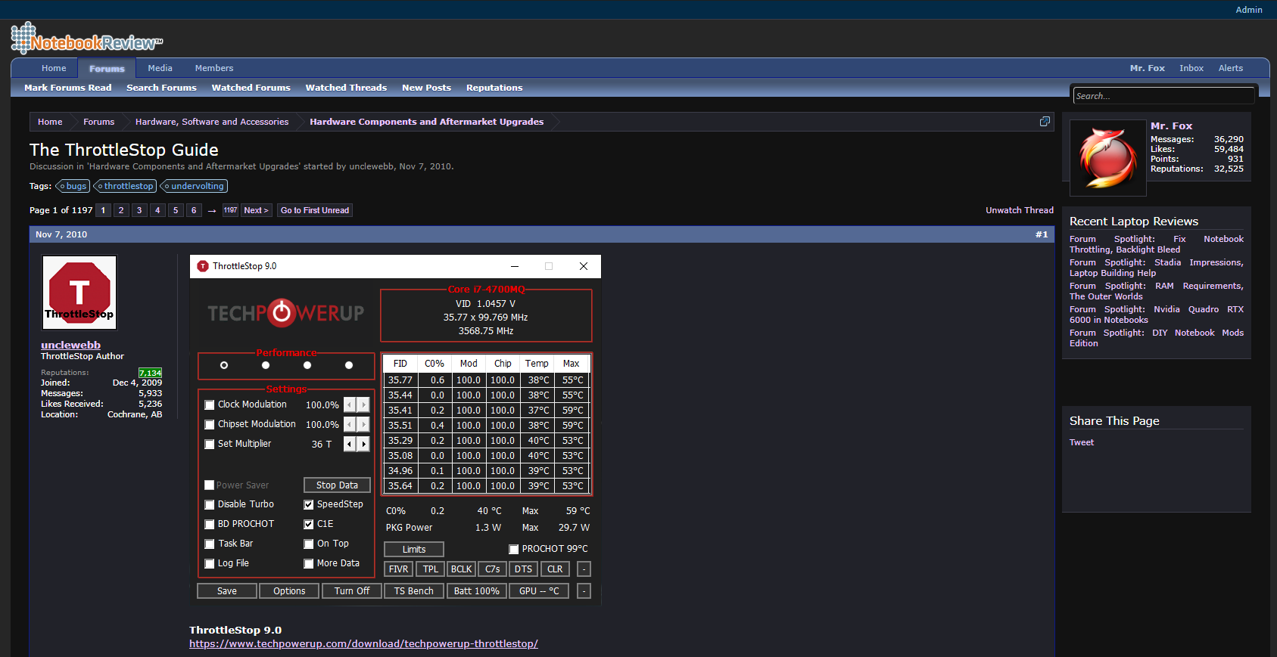Image resolution: width=1277 pixels, height=657 pixels.
Task: Select the second Performance profile radio button
Action: click(x=266, y=365)
